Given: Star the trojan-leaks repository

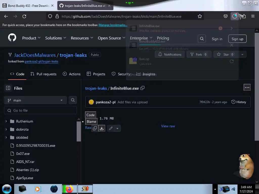Looking at the screenshot, I should click(x=226, y=55).
